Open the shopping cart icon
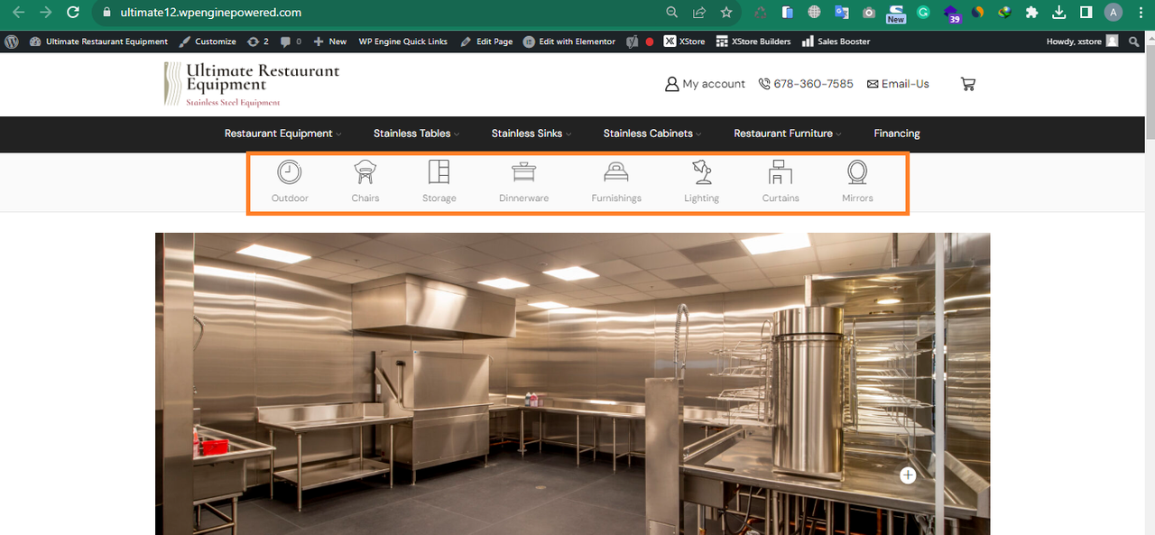Image resolution: width=1155 pixels, height=535 pixels. [968, 84]
